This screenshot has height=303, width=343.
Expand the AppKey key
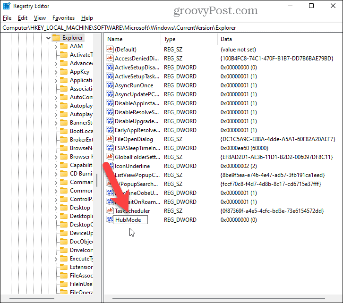[56, 72]
